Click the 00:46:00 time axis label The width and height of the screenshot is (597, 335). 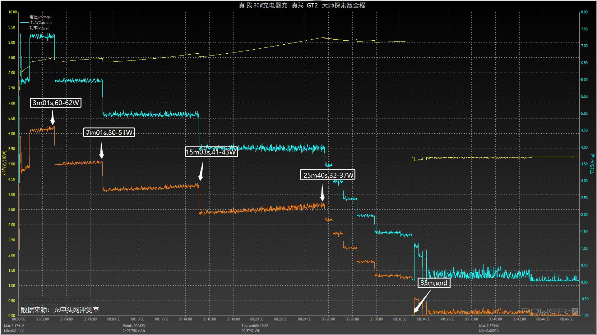(x=567, y=319)
